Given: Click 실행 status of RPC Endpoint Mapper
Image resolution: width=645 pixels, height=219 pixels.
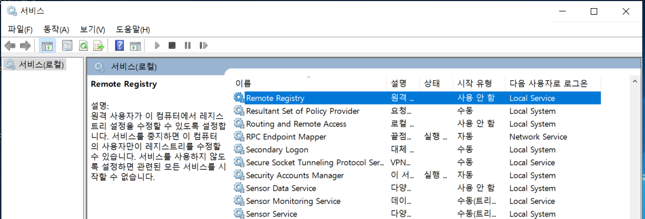Looking at the screenshot, I should coord(435,137).
